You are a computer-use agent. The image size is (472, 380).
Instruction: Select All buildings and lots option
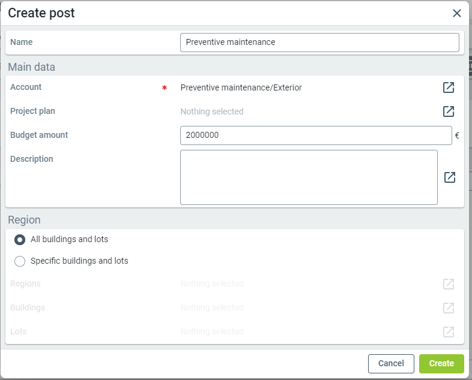[x=20, y=240]
